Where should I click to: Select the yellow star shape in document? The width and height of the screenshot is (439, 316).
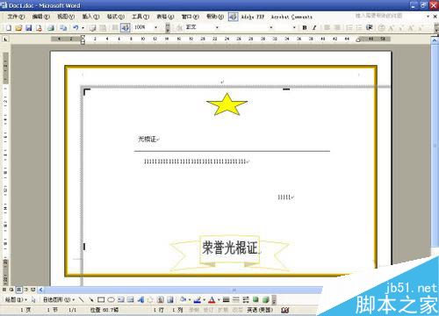227,104
